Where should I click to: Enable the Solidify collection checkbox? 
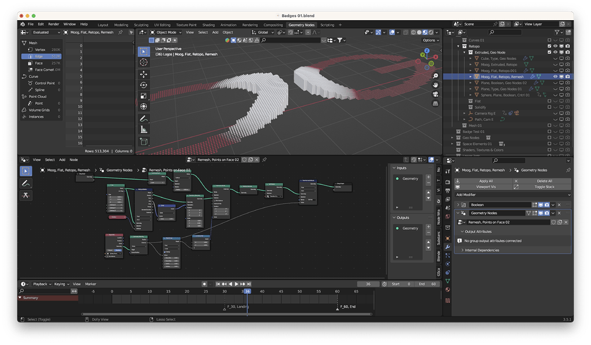click(549, 107)
